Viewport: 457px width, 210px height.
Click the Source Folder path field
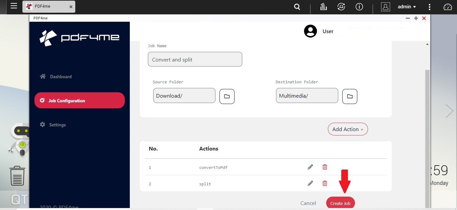click(184, 95)
